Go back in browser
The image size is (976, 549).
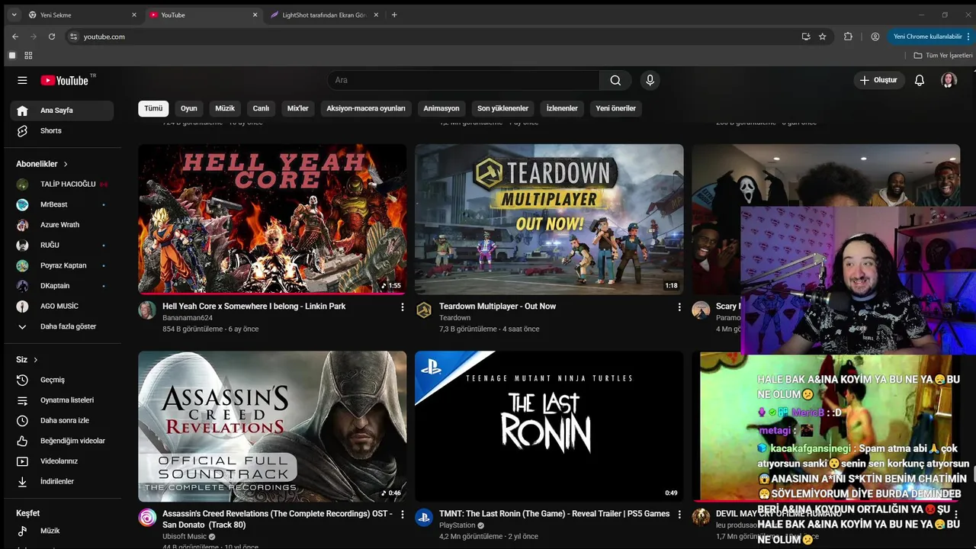15,37
